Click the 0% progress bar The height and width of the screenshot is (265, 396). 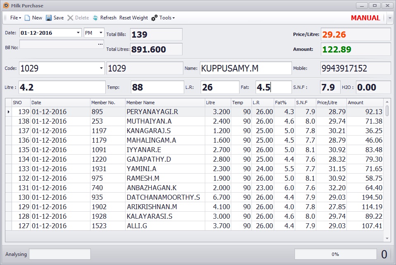tap(335, 254)
